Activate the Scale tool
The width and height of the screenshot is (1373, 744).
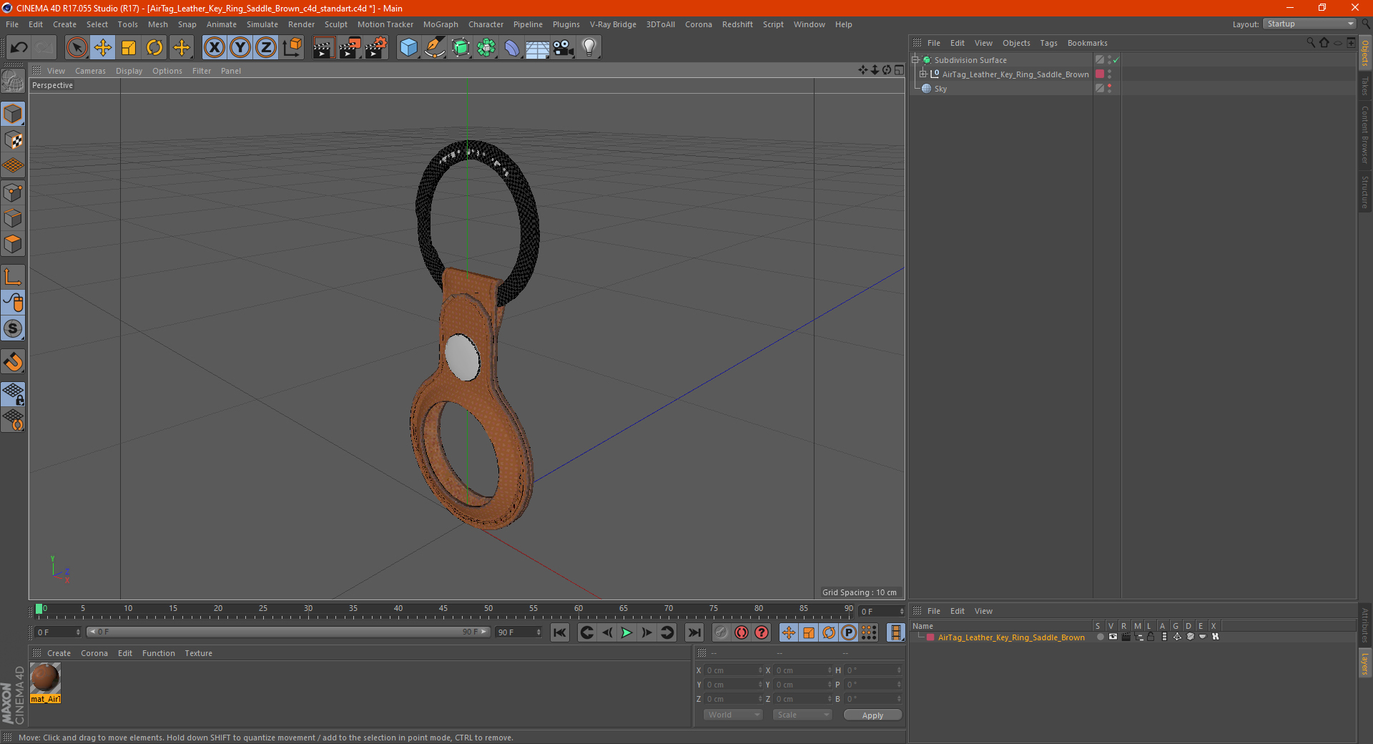pyautogui.click(x=129, y=48)
